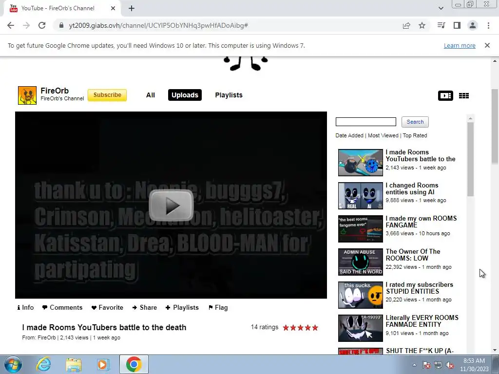Viewport: 499px width, 374px height.
Task: Switch to grid view layout icon
Action: pos(464,95)
